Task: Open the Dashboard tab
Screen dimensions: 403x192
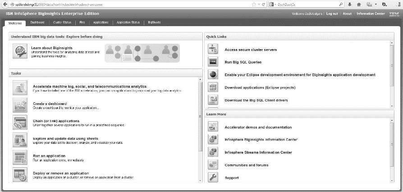Action: [x=37, y=23]
